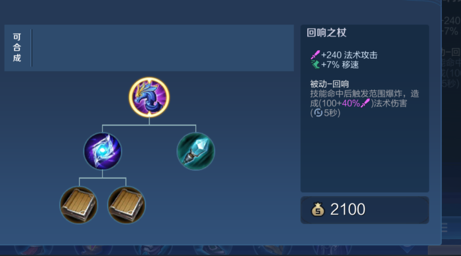This screenshot has height=256, width=461.
Task: Click the pink magic attack stat icon
Action: [x=315, y=55]
